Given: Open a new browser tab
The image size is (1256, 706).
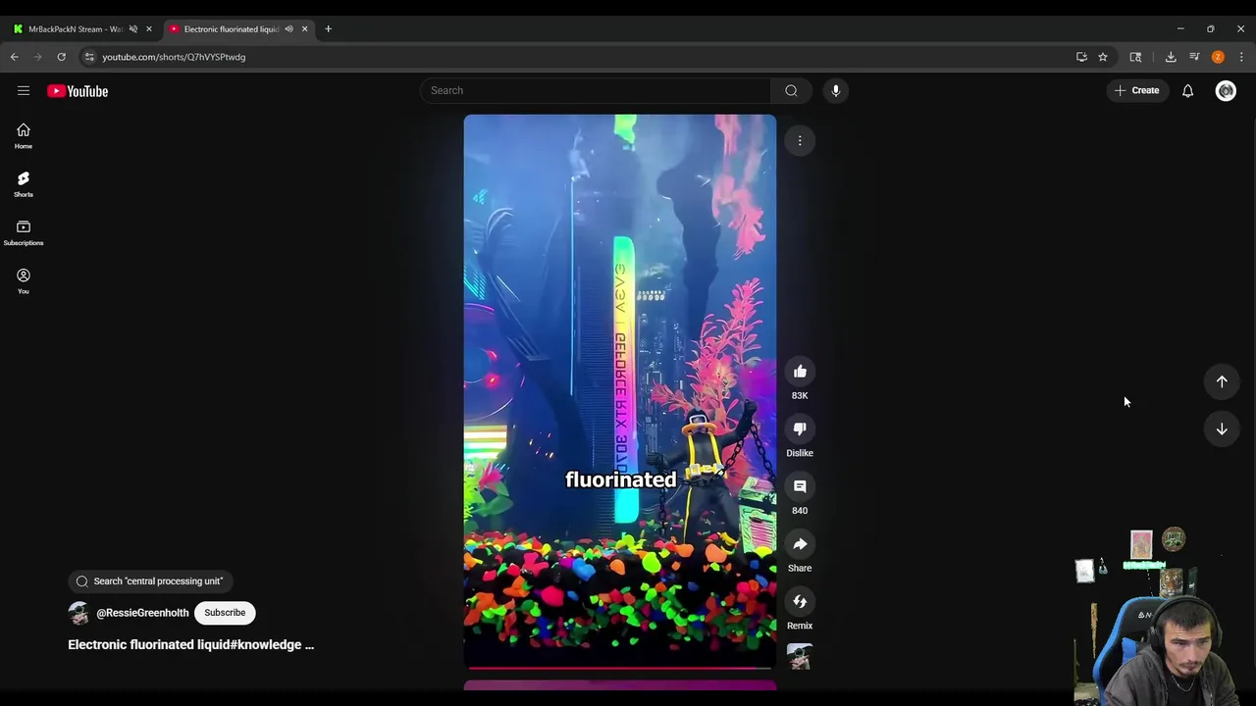Looking at the screenshot, I should 329,29.
